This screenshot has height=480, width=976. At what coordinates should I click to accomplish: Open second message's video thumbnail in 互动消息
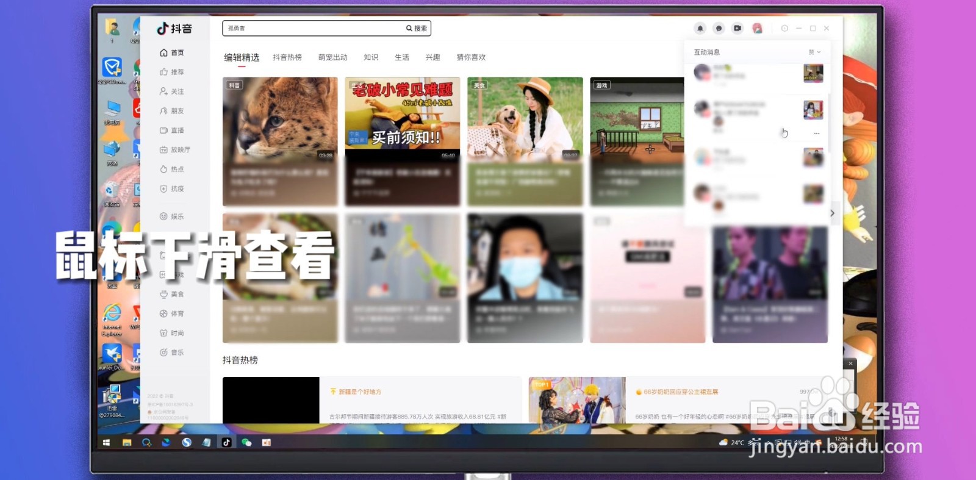coord(813,110)
